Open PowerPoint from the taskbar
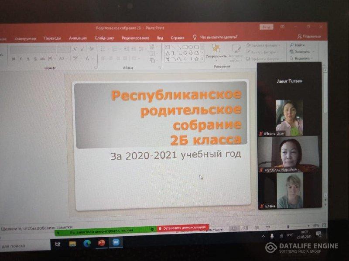349x261 pixels. pos(102,243)
